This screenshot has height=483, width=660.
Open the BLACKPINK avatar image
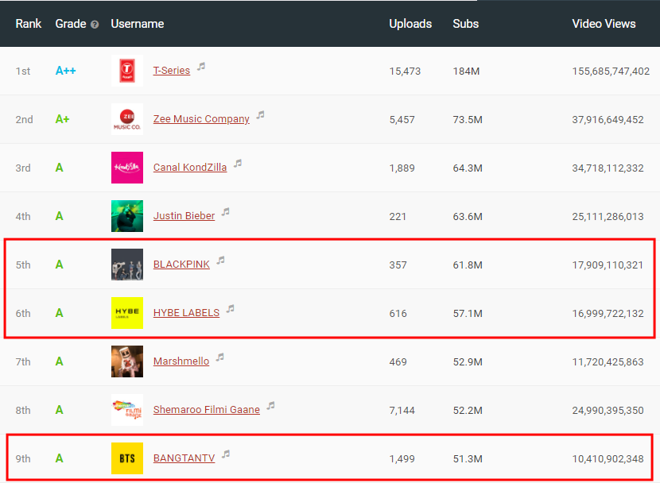click(127, 265)
